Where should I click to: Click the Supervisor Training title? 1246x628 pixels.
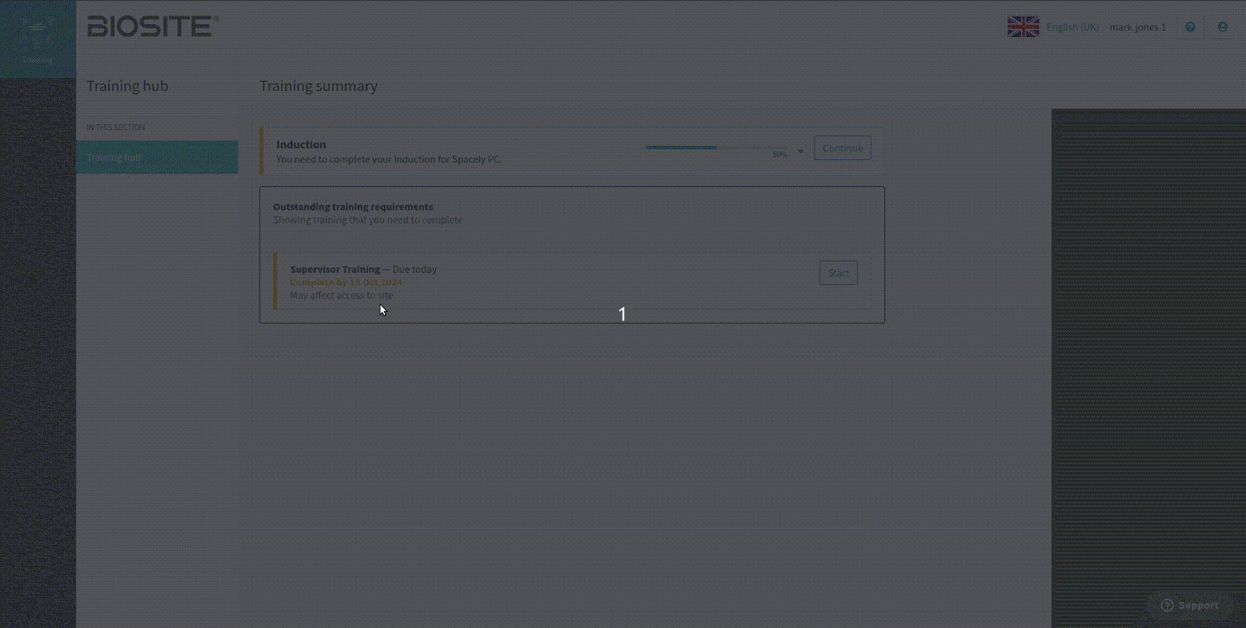pos(335,269)
